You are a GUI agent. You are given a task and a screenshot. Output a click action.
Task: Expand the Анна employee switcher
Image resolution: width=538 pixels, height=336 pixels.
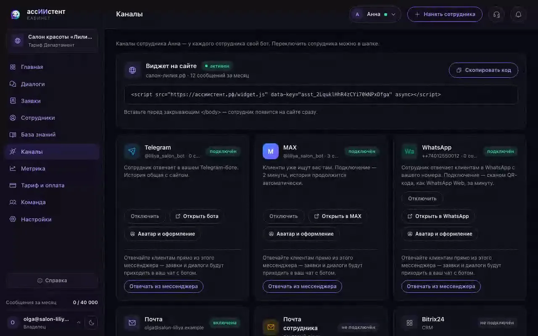(375, 14)
